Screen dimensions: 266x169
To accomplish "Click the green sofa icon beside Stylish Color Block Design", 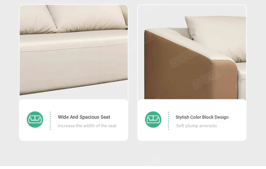I will coord(153,119).
